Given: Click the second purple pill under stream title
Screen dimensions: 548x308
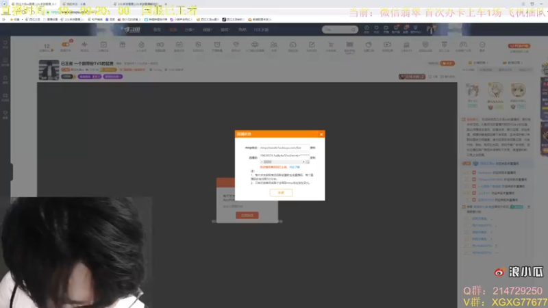Looking at the screenshot, I should tap(112, 77).
